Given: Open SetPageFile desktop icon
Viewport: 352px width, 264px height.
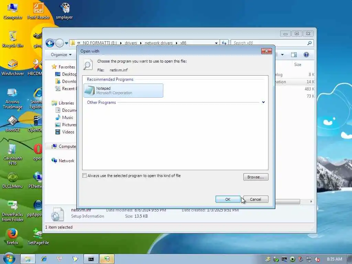Looking at the screenshot, I should click(x=38, y=236).
